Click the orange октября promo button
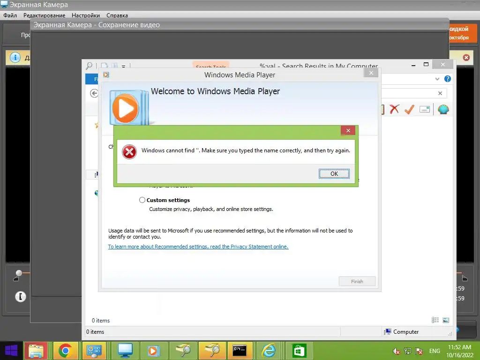480x360 pixels. click(463, 33)
